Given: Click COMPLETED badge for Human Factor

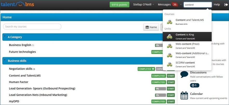Looking at the screenshot, I should [x=159, y=82].
